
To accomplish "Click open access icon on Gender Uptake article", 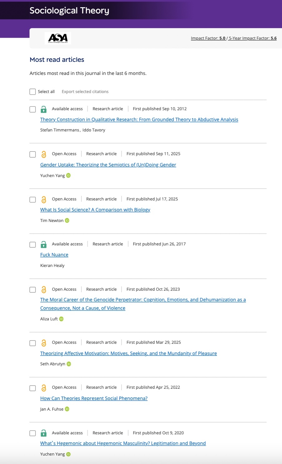I will click(x=44, y=154).
